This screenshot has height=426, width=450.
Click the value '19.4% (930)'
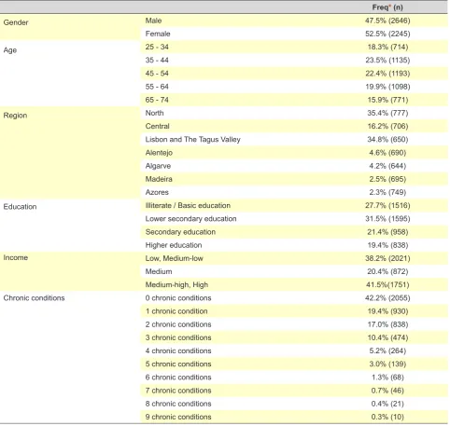(387, 311)
